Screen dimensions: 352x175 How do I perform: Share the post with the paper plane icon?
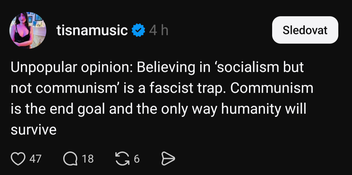point(168,159)
